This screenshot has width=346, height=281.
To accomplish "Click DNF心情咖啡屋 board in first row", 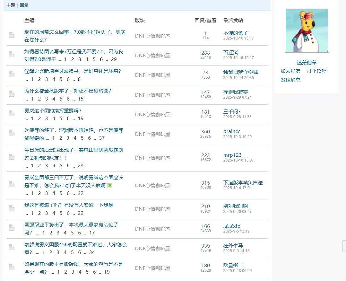I will (x=152, y=36).
